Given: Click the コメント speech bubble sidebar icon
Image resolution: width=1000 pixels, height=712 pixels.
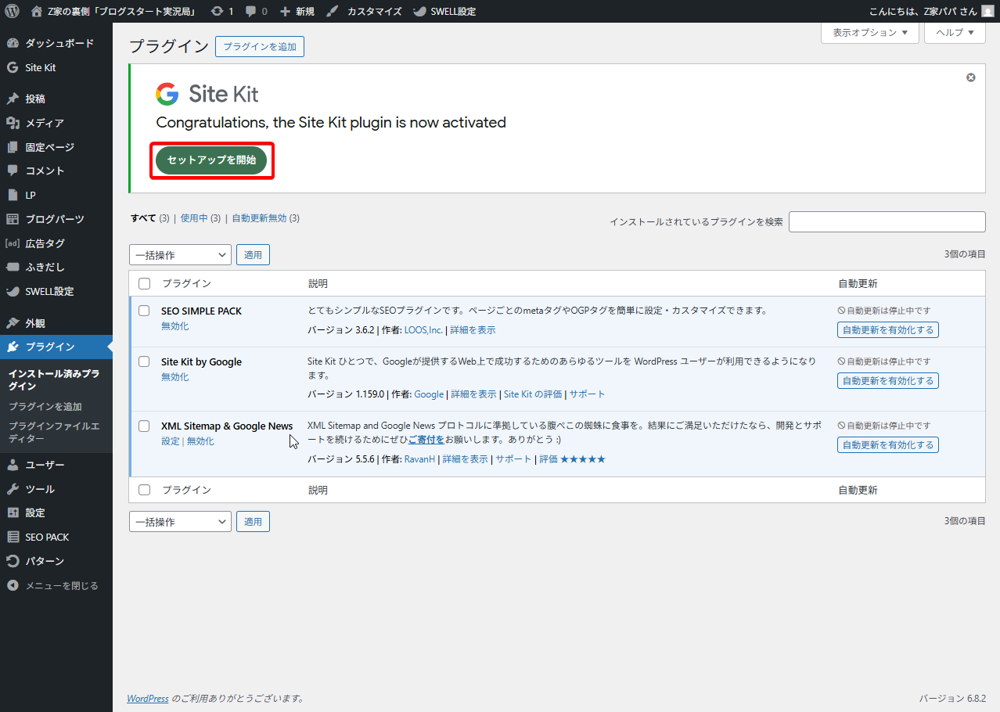Looking at the screenshot, I should [13, 171].
